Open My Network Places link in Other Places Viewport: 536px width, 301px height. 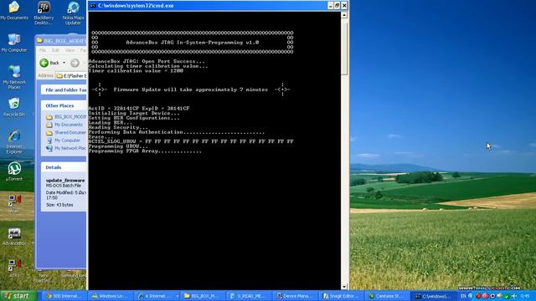[x=70, y=148]
